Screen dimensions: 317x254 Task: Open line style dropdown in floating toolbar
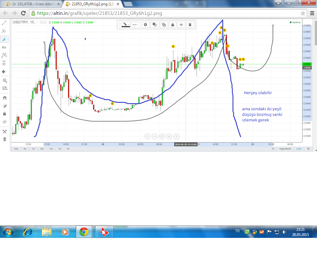135,24
